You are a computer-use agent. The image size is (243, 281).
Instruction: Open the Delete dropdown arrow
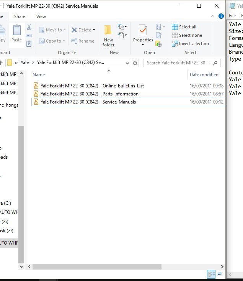tap(94, 30)
